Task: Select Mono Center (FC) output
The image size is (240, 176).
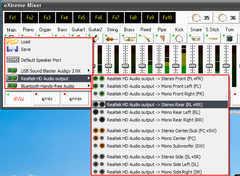Action: pyautogui.click(x=160, y=138)
